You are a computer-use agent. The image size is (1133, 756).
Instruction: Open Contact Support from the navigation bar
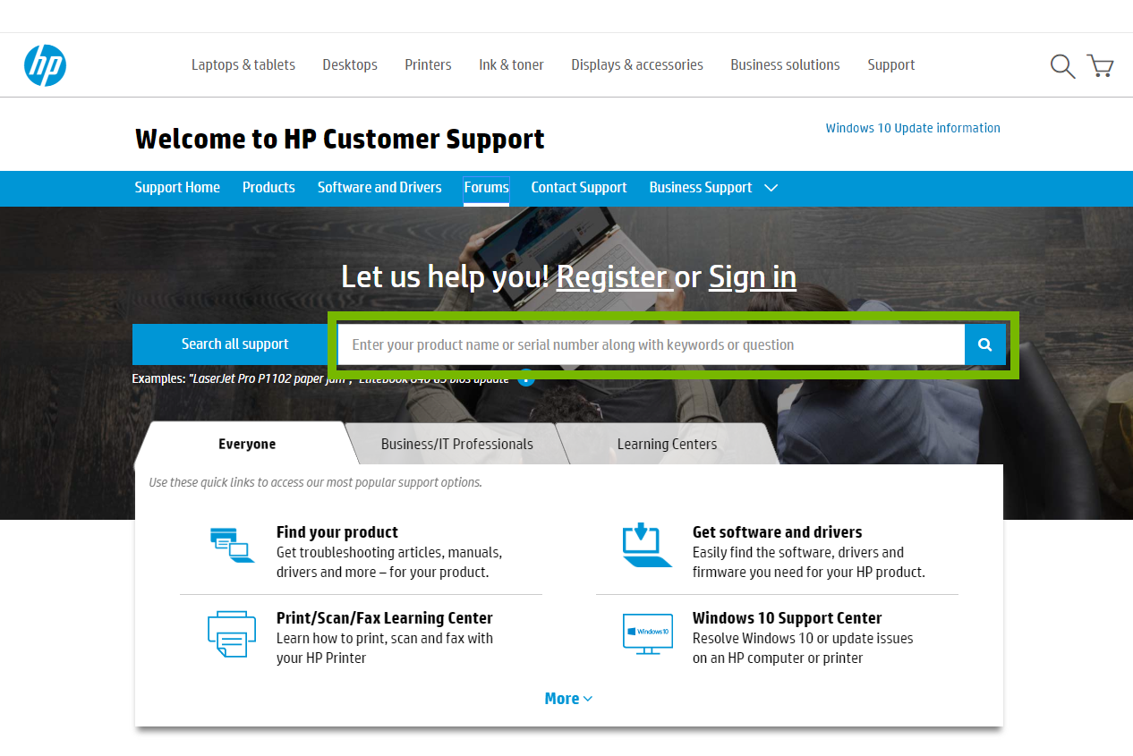coord(578,188)
